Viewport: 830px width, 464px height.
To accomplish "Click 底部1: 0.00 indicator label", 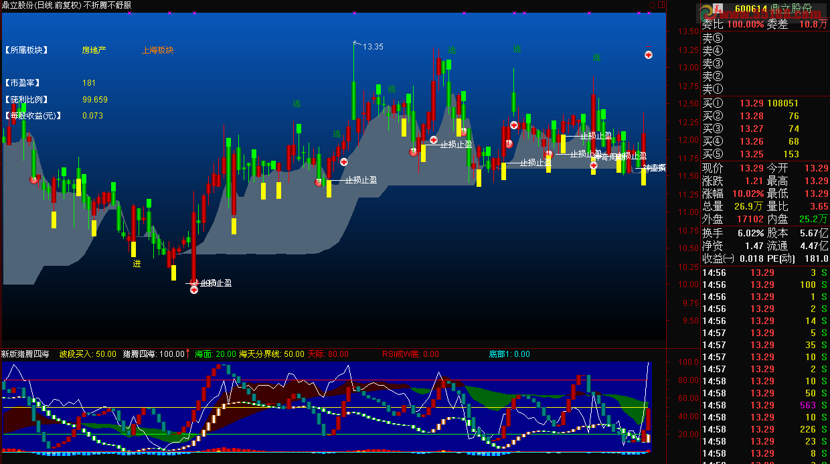I will pos(509,354).
